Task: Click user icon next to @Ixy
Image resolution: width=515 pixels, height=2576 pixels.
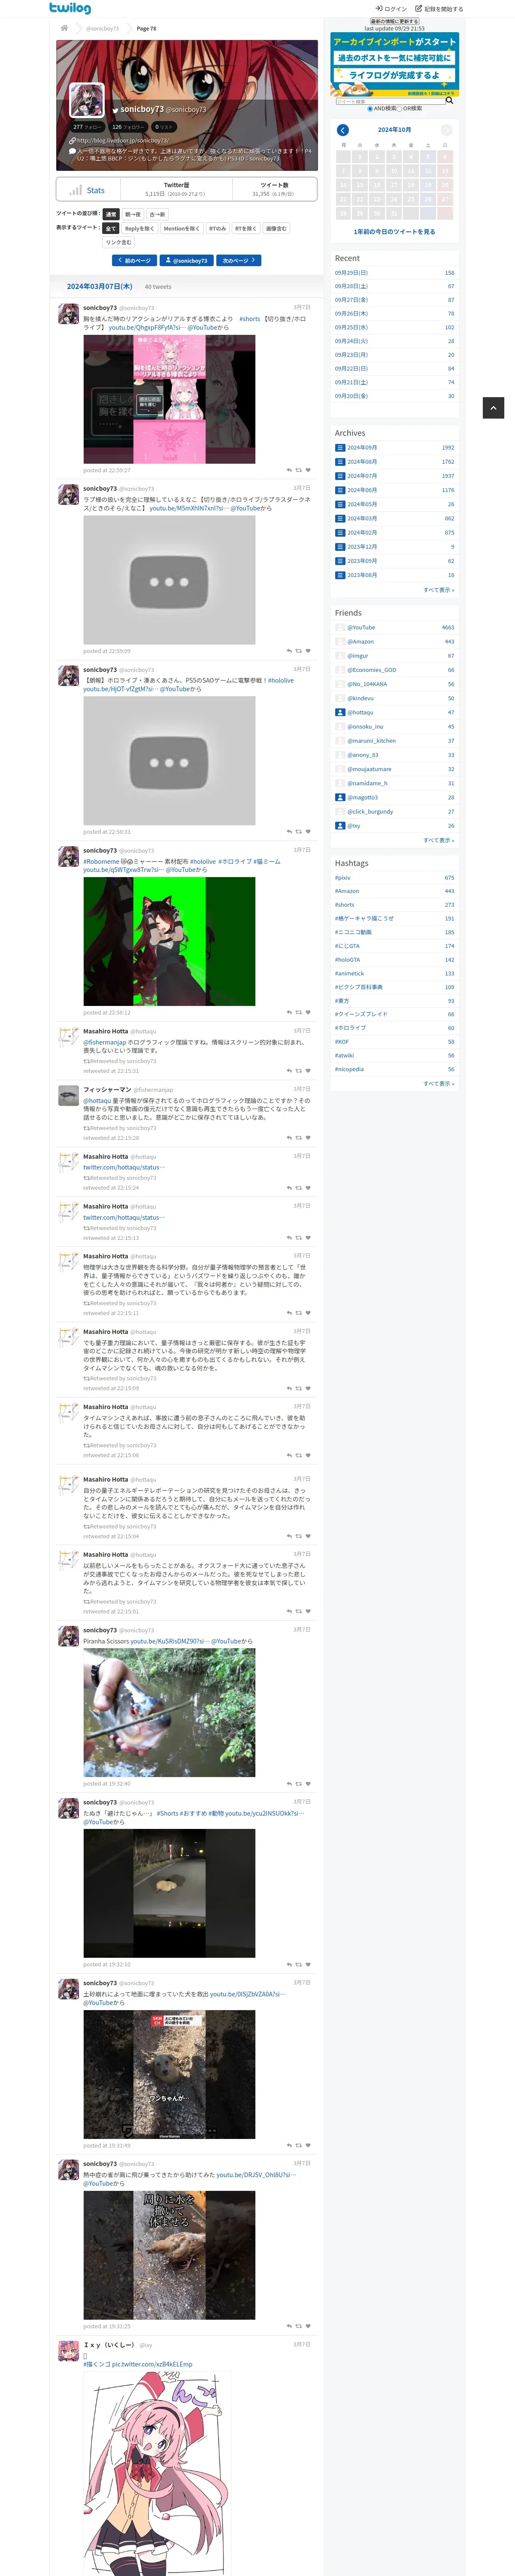Action: (x=340, y=826)
